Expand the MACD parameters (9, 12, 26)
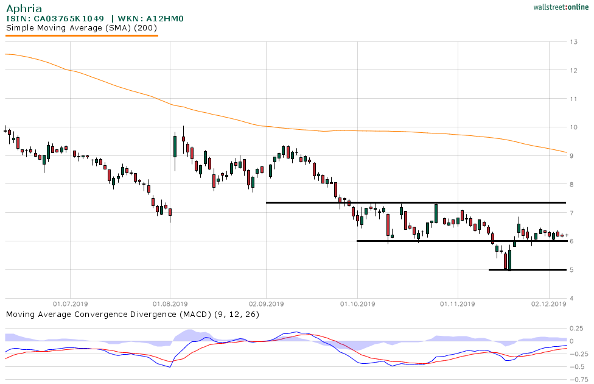The height and width of the screenshot is (384, 594). (236, 314)
